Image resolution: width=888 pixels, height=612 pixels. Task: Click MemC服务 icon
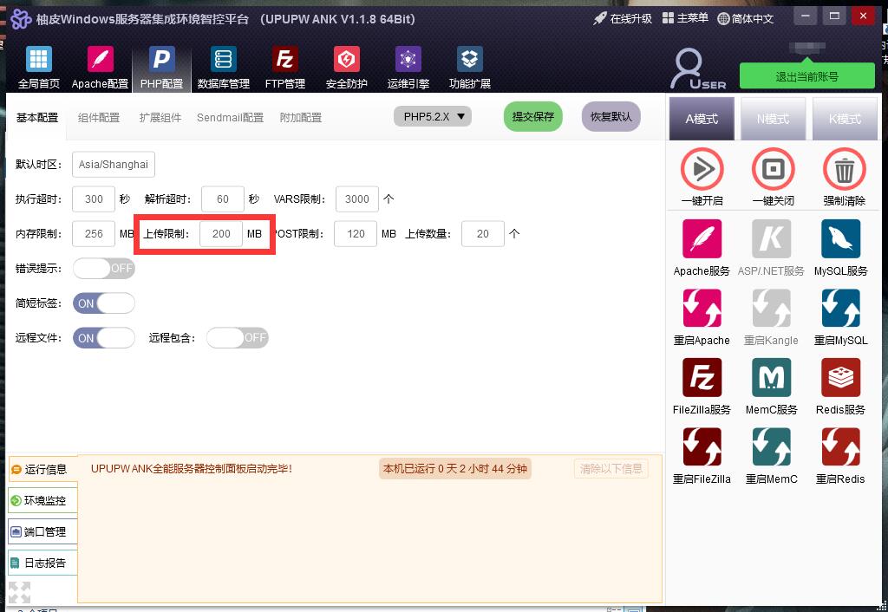(771, 378)
